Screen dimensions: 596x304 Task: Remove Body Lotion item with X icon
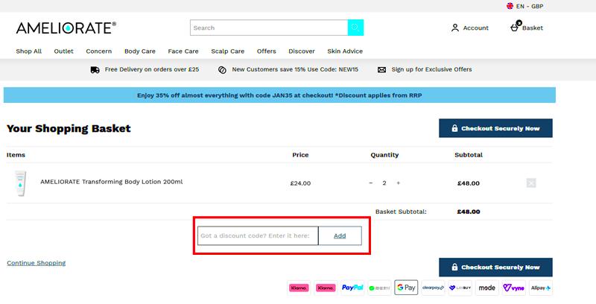(x=531, y=183)
